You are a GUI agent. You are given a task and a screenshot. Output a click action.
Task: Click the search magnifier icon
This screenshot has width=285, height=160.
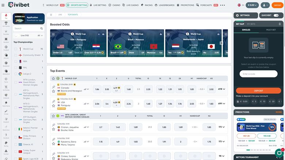41,28
